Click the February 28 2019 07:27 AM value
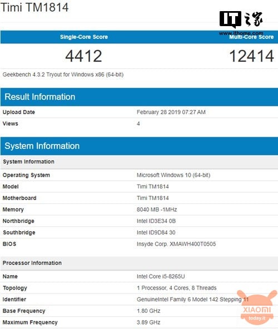278x329 pixels. tap(171, 112)
